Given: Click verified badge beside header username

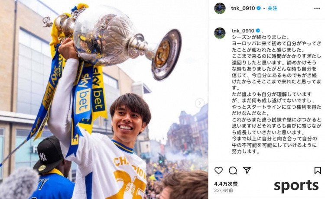Looking at the screenshot, I should [258, 8].
